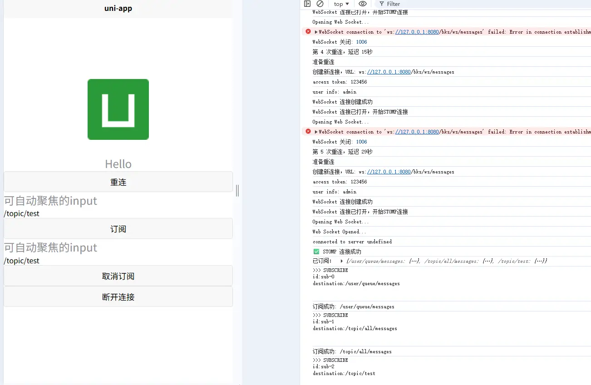Image resolution: width=591 pixels, height=385 pixels.
Task: Expand the WebSocket error above '第 4 次重连'
Action: (x=316, y=32)
